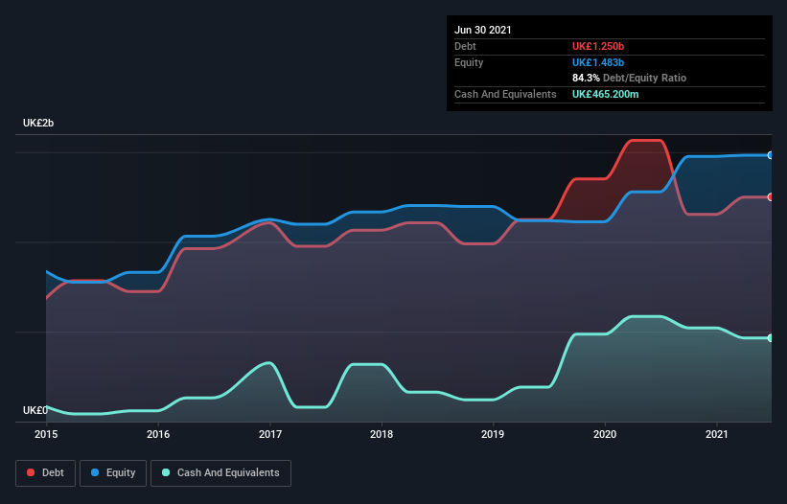Screen dimensions: 787x504
Task: Click the 2020 x-axis label
Action: coord(605,434)
